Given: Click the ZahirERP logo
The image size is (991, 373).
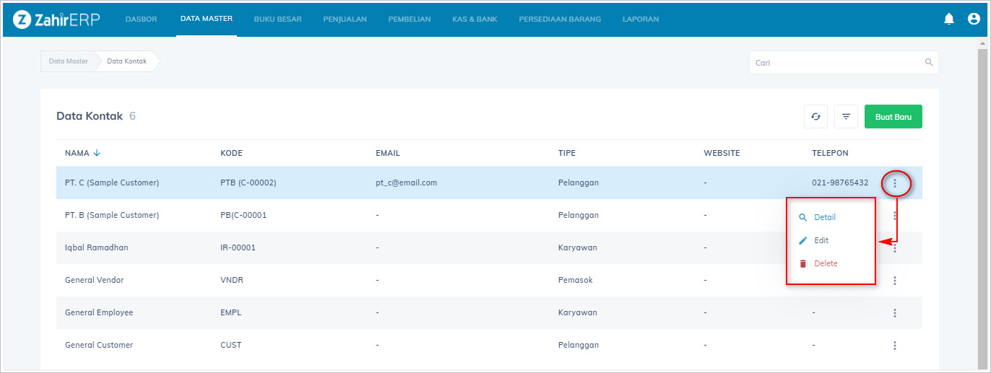Looking at the screenshot, I should tap(56, 19).
